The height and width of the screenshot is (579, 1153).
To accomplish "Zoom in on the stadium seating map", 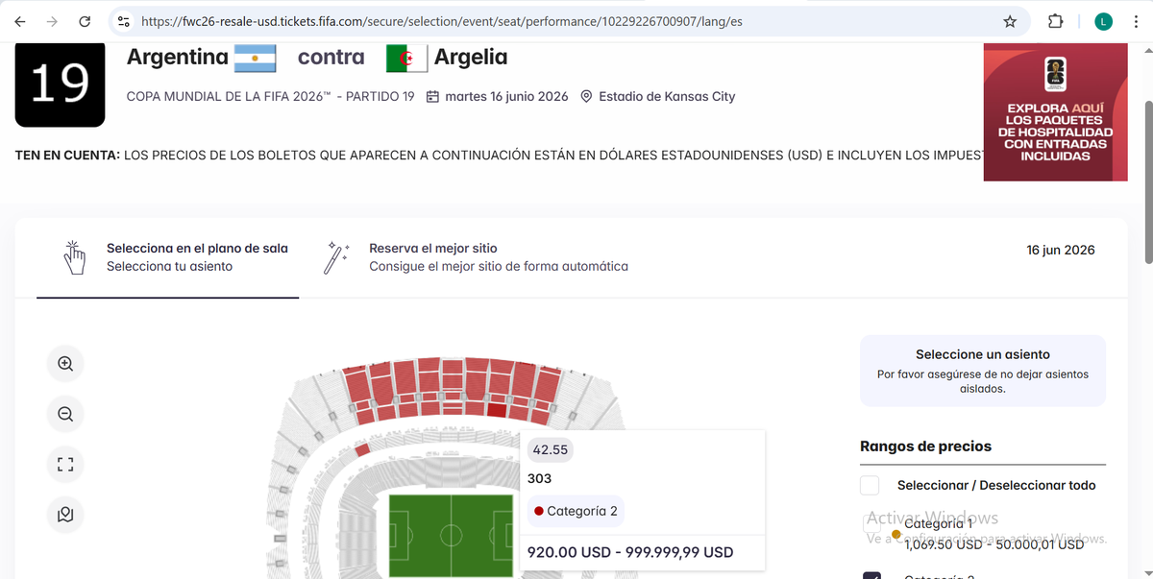I will click(64, 363).
